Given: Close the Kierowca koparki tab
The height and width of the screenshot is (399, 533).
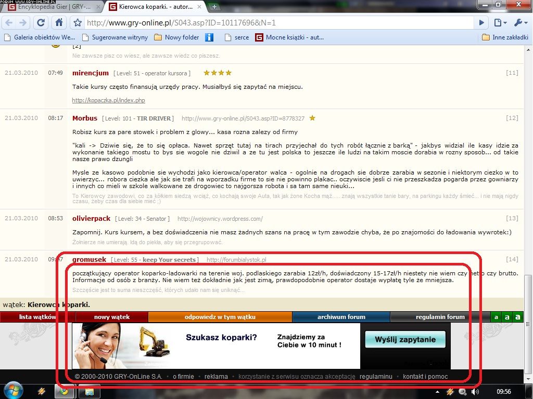Looking at the screenshot, I should 199,7.
